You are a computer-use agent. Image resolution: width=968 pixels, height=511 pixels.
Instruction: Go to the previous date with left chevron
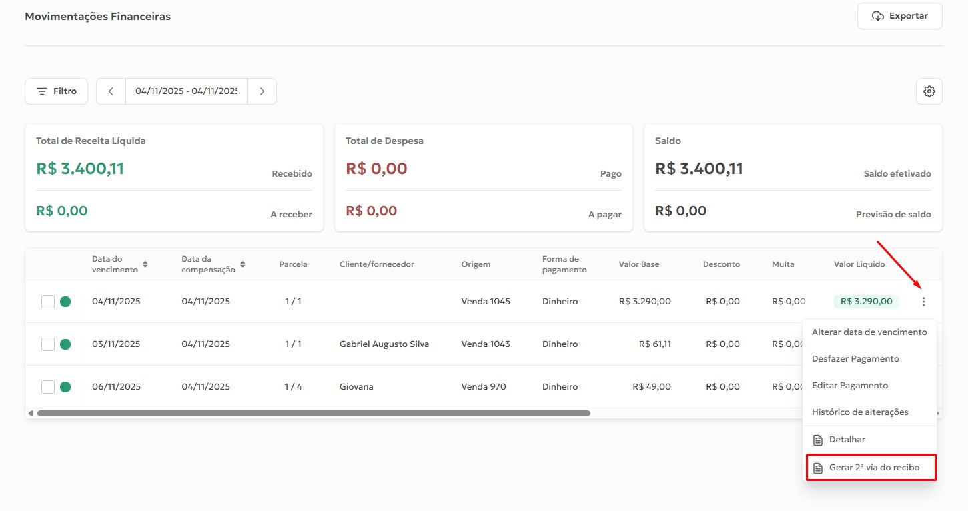point(111,91)
